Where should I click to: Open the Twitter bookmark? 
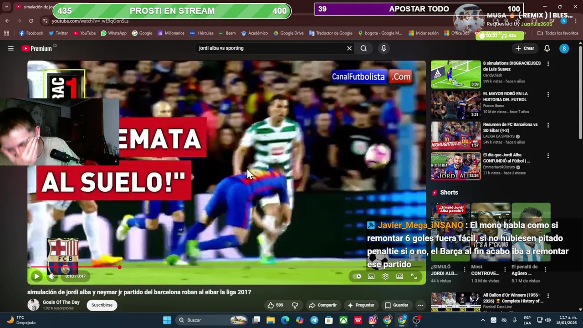click(58, 33)
